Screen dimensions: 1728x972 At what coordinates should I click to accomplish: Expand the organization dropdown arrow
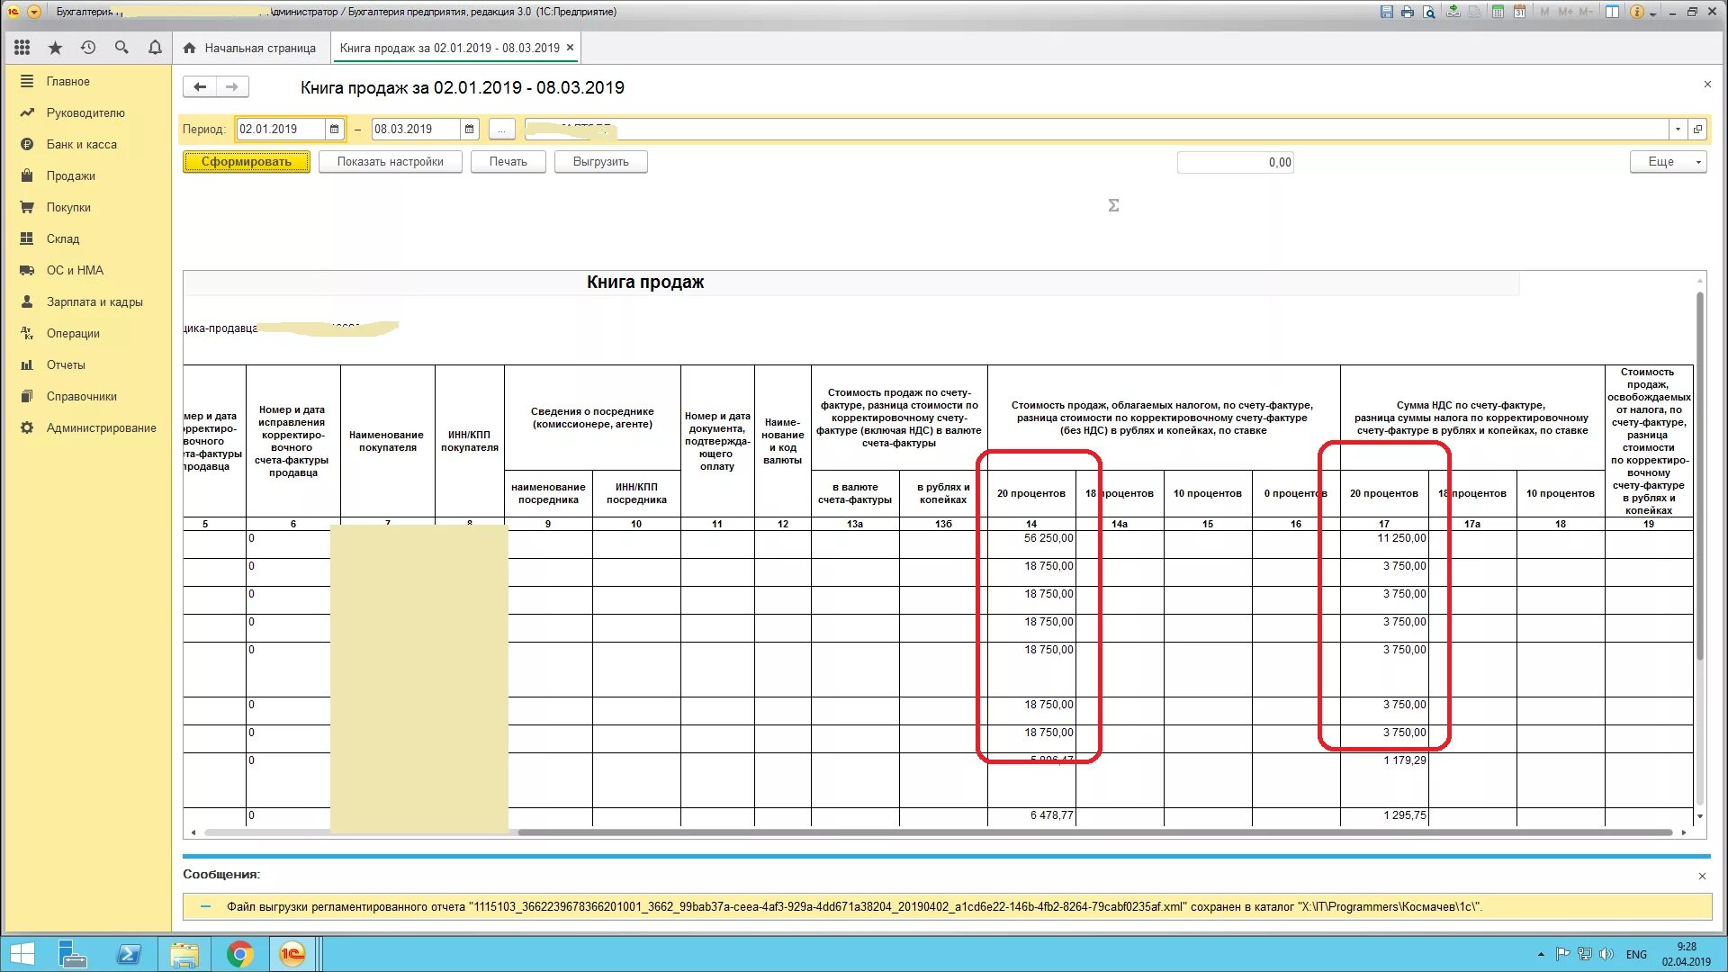(1678, 130)
